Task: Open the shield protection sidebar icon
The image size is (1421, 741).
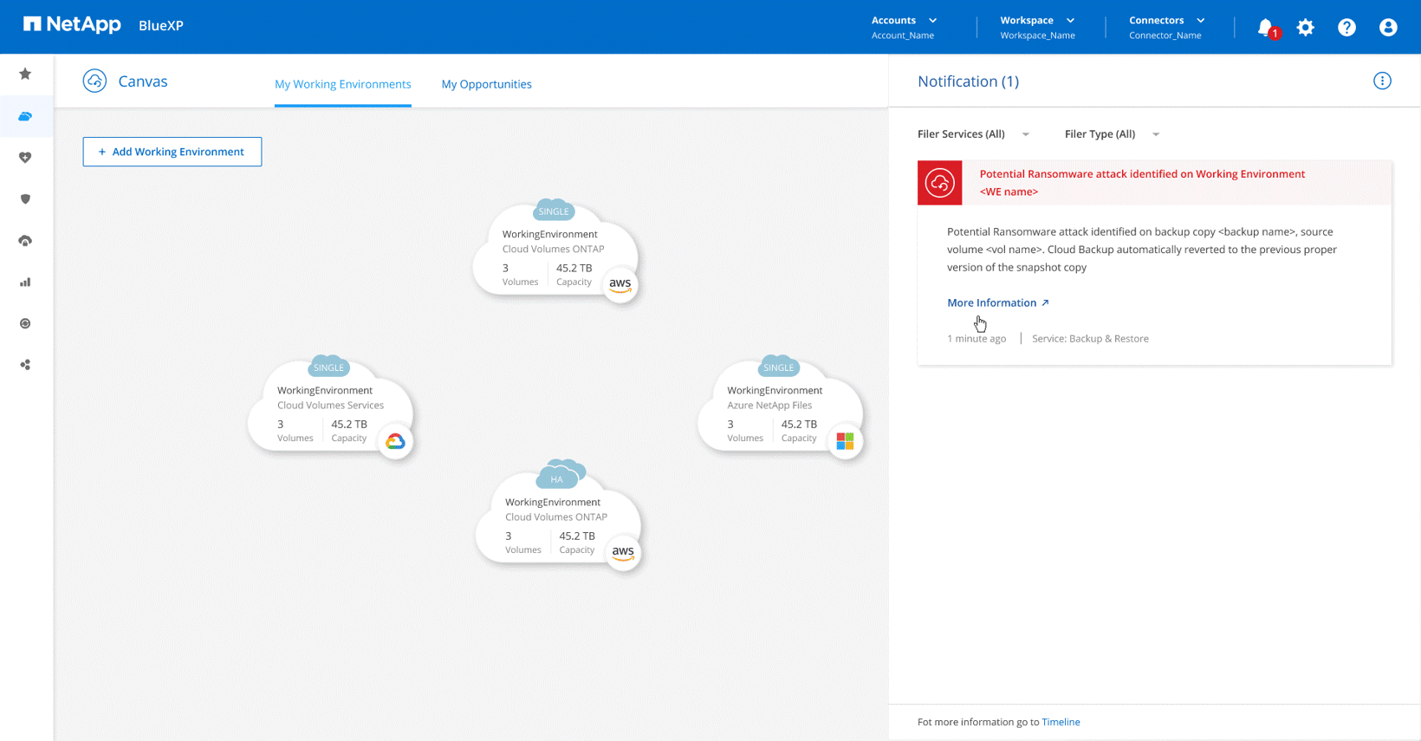Action: click(25, 199)
